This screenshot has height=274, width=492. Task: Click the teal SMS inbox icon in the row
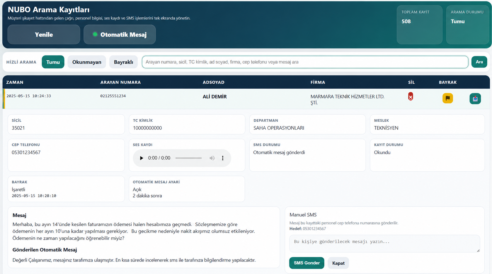(475, 99)
